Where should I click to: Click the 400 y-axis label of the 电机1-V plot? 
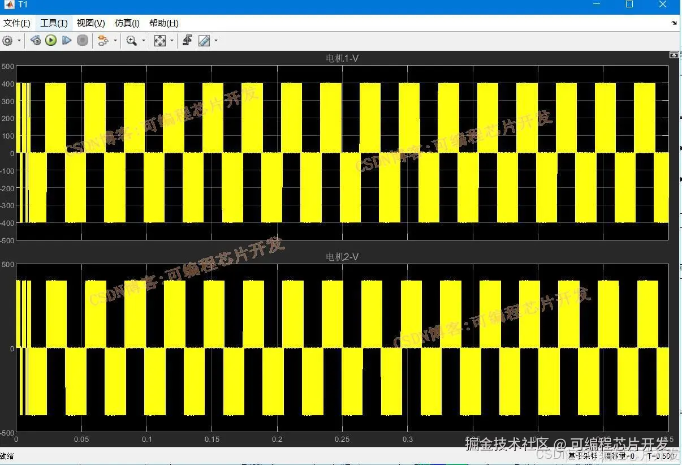coord(8,83)
